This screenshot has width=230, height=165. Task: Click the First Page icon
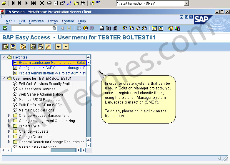125,28
